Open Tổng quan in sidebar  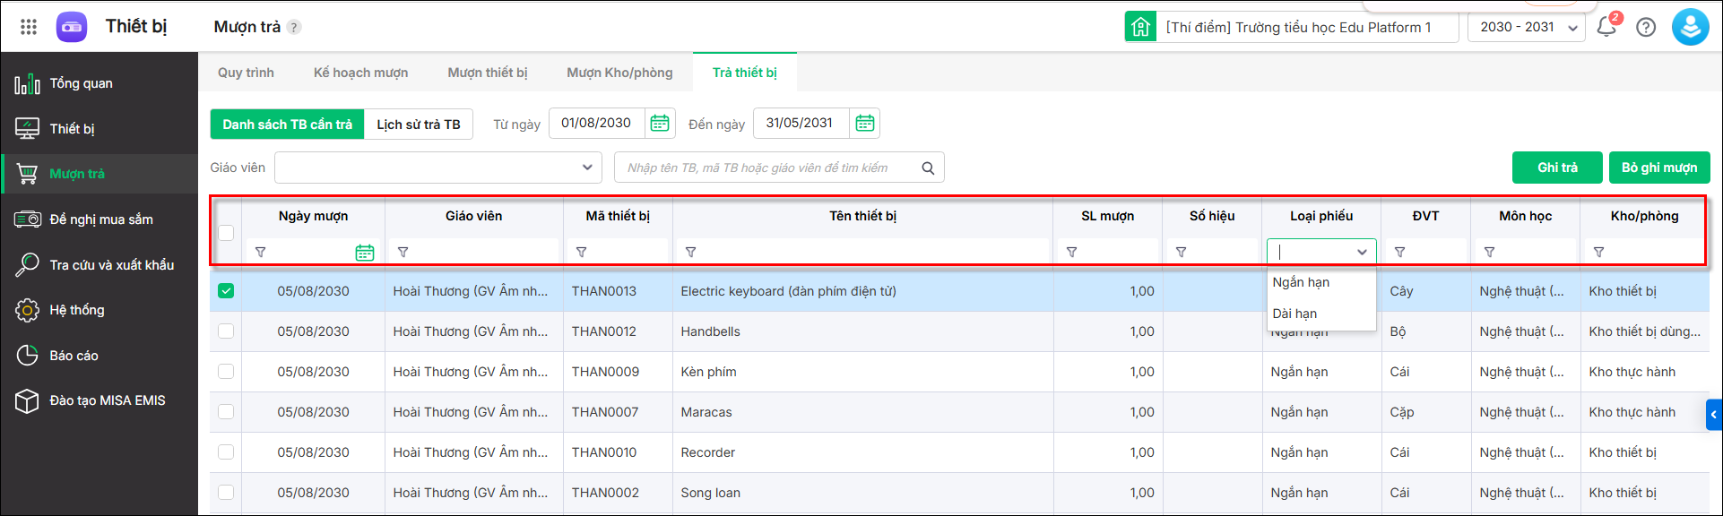[x=99, y=83]
